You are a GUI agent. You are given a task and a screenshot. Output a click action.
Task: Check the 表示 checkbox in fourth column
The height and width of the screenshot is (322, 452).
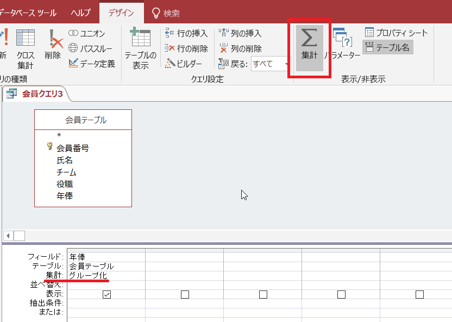pyautogui.click(x=341, y=295)
